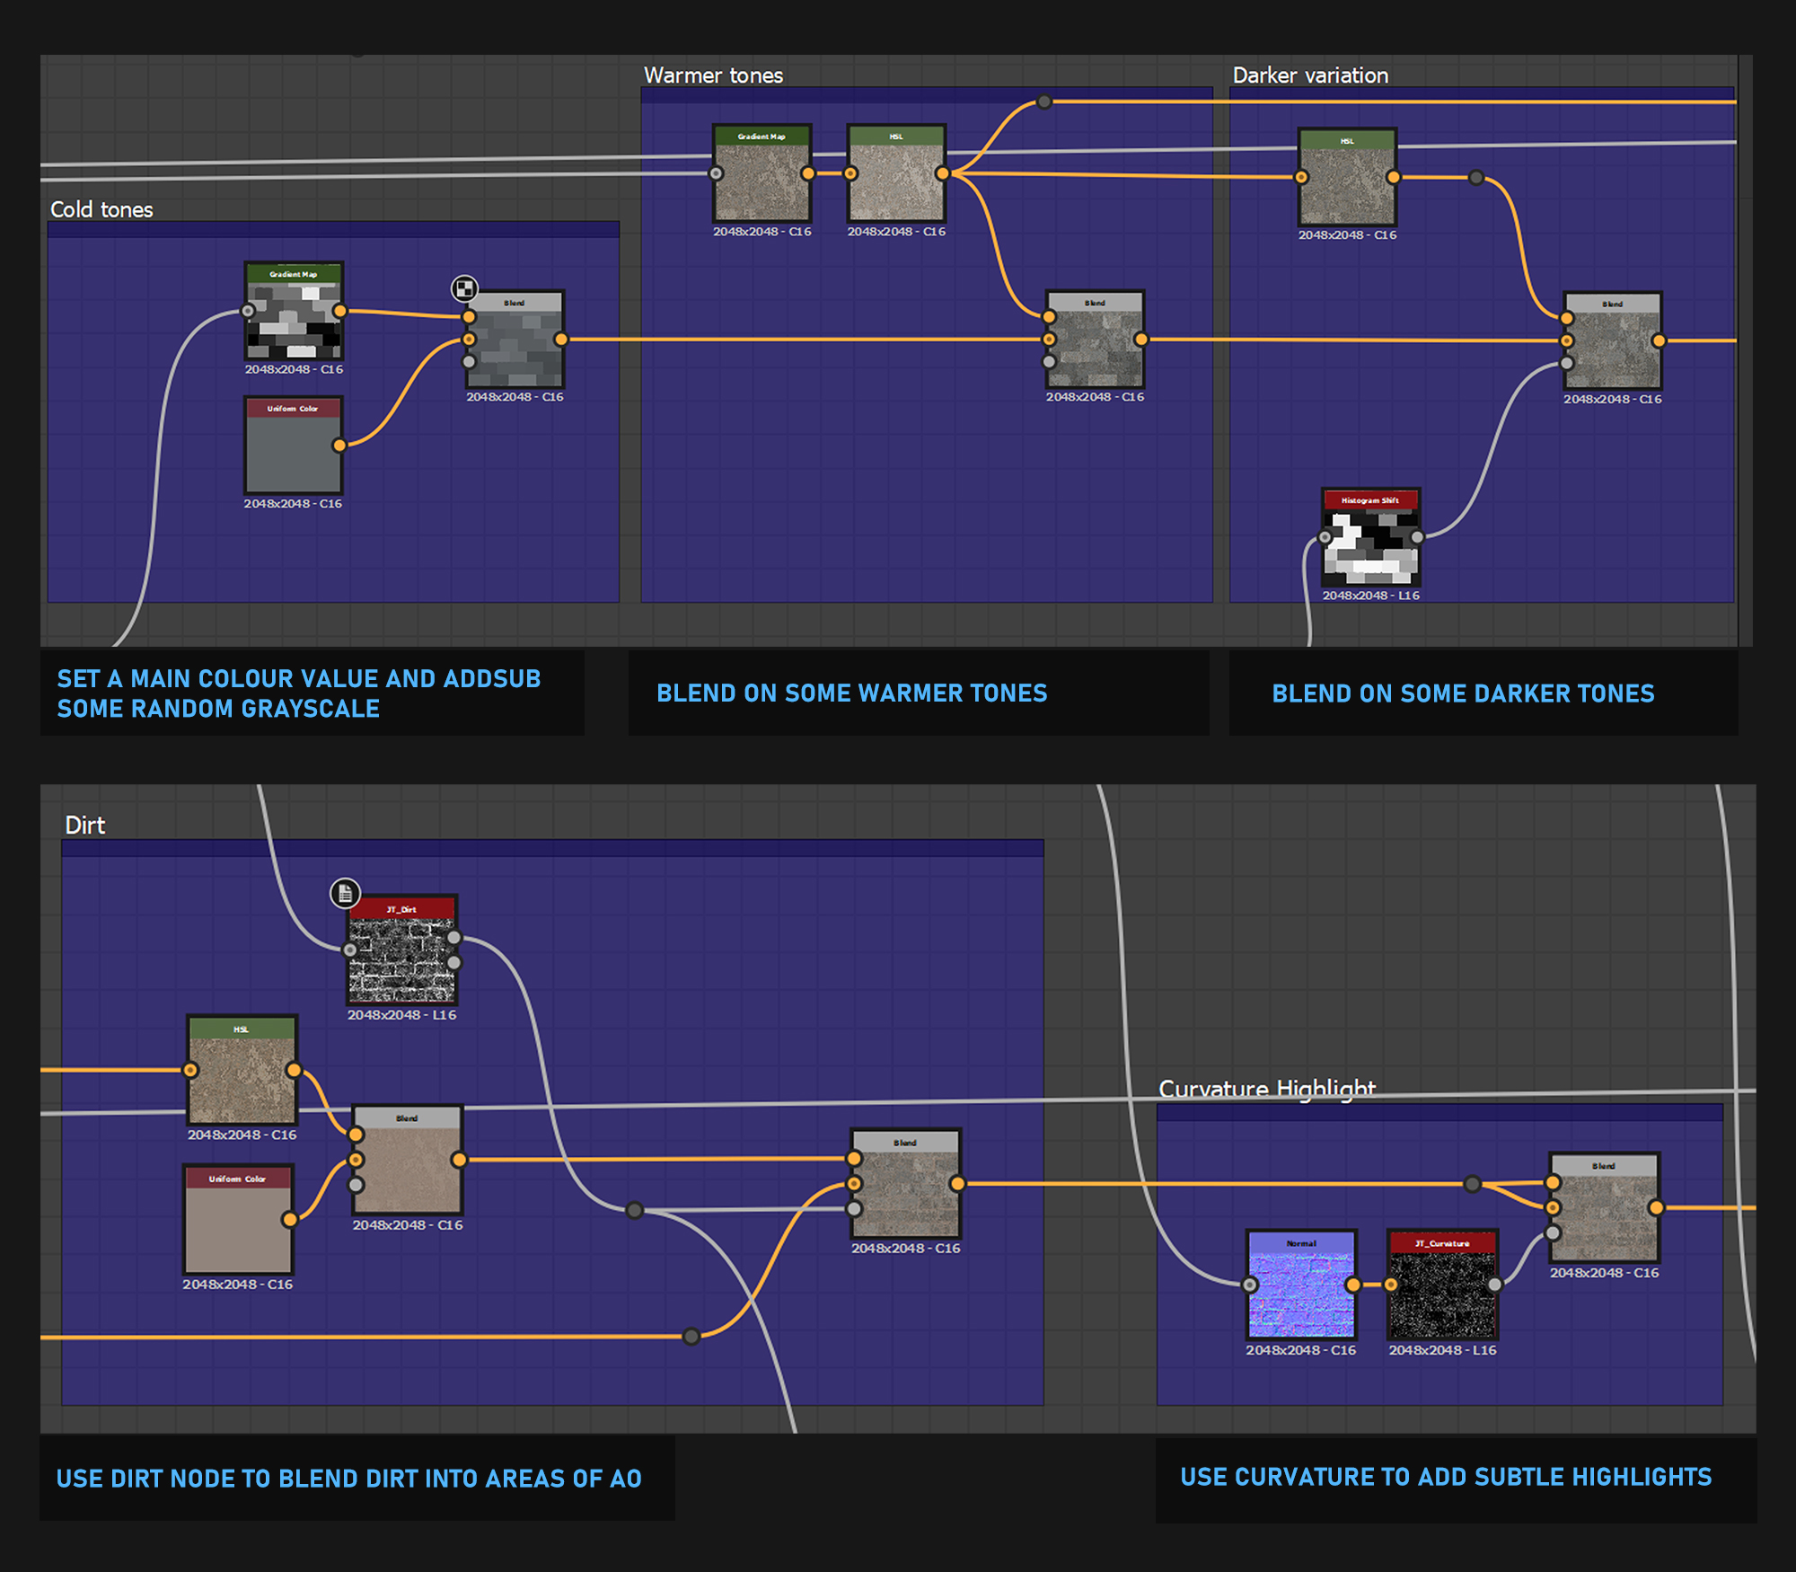Click the Dirt frame title
The width and height of the screenshot is (1796, 1572).
coord(85,825)
